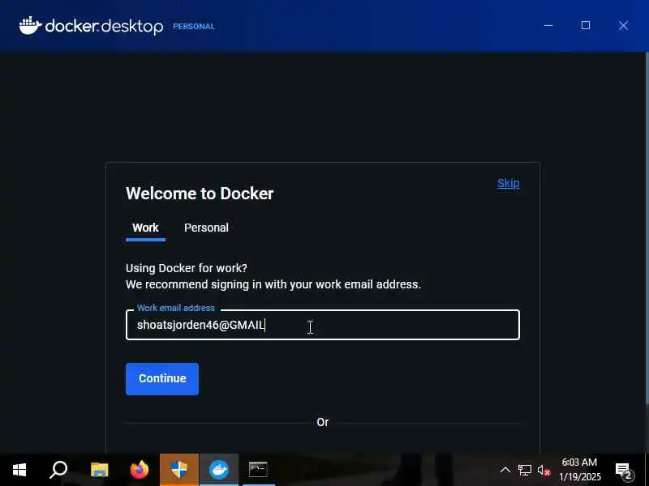Click the Skip link

pos(508,183)
